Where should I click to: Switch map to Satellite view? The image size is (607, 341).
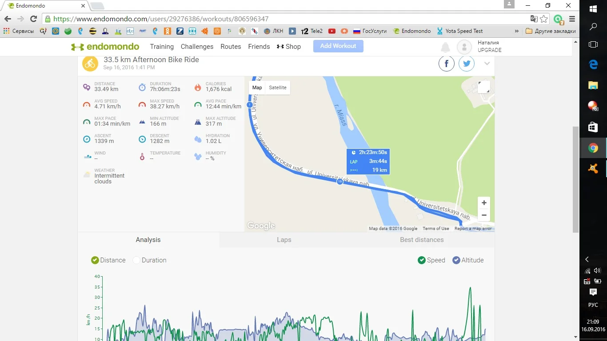coord(278,87)
